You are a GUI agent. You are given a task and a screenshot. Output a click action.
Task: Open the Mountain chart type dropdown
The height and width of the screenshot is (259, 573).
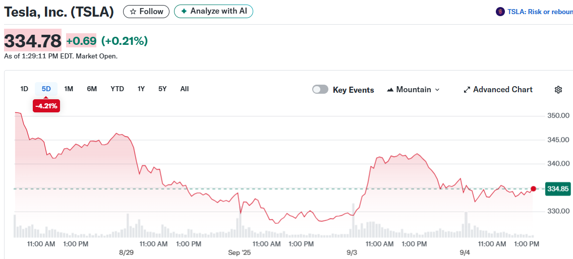point(413,90)
